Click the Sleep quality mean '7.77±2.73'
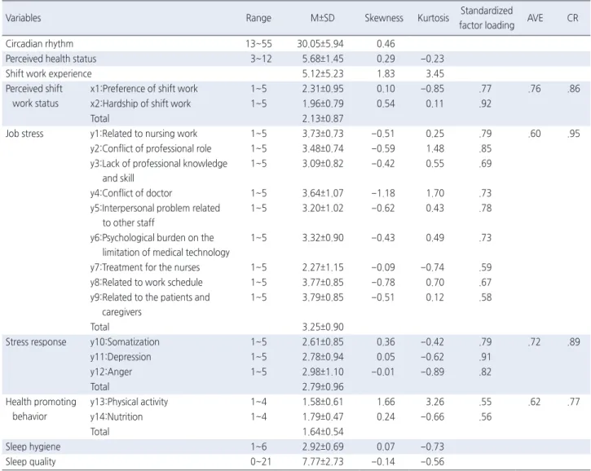This screenshot has width=591, height=471. 323,461
